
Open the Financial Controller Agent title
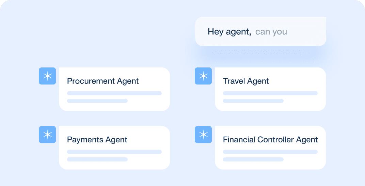[x=270, y=140]
